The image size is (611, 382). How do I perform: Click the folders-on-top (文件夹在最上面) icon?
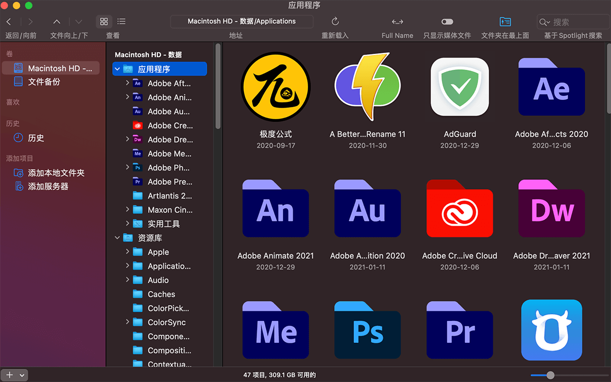pos(505,21)
